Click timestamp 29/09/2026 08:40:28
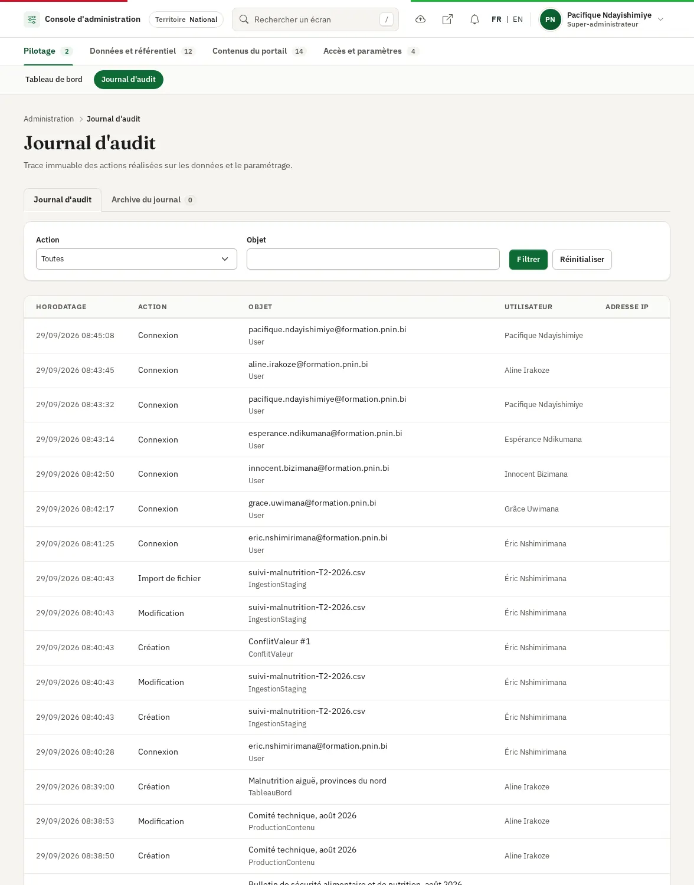This screenshot has height=885, width=694. point(76,752)
